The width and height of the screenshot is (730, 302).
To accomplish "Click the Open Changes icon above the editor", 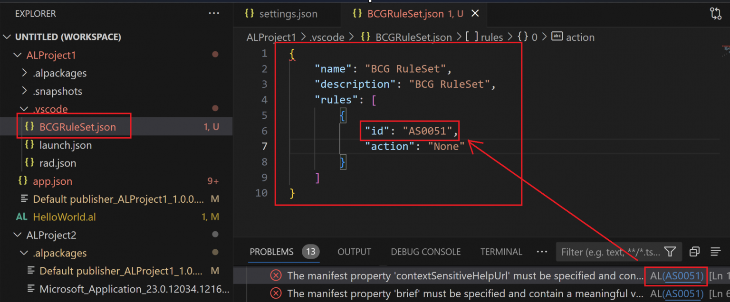I will (716, 14).
